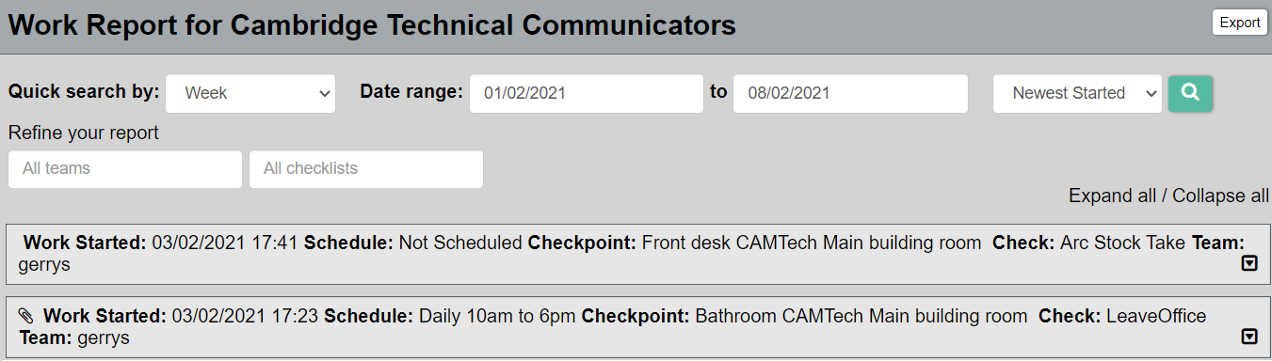Screen dimensions: 1272x361
Task: Click the All checklists filter field
Action: [x=366, y=169]
